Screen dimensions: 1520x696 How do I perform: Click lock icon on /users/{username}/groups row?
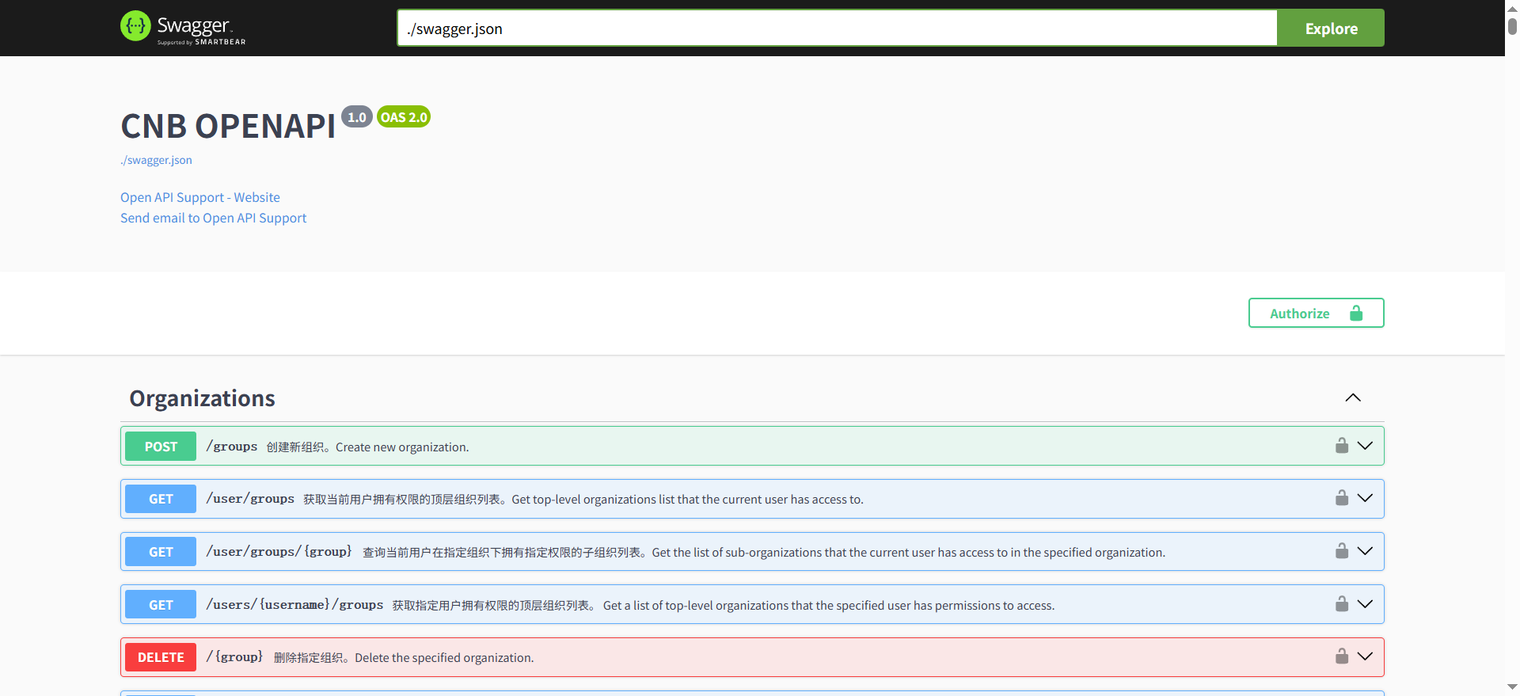click(1341, 604)
